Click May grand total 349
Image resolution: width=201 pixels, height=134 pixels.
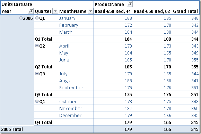(195, 53)
